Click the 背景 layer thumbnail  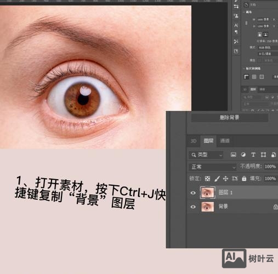pos(207,207)
